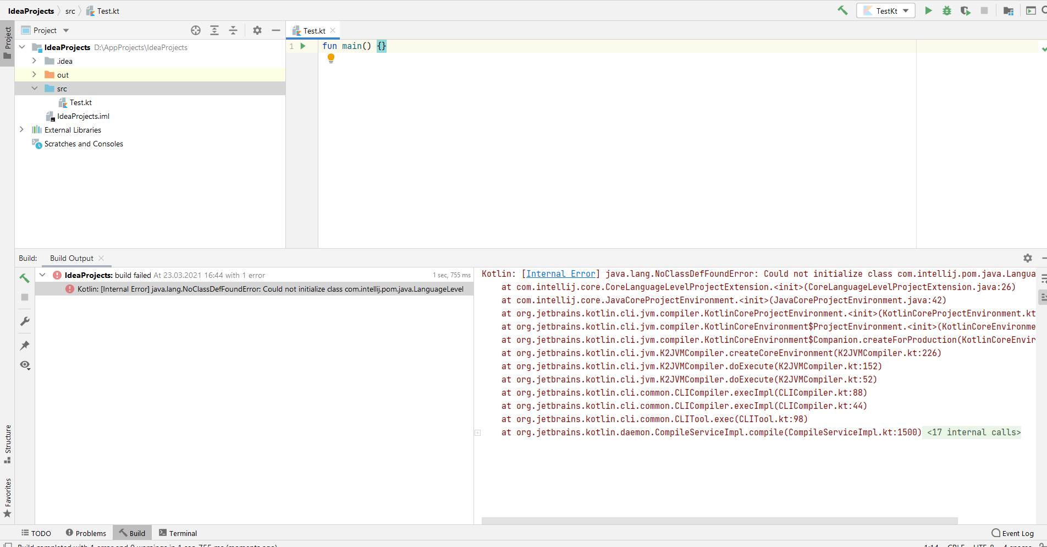
Task: Click IdeaProjects breadcrumb in navigation bar
Action: coord(31,11)
